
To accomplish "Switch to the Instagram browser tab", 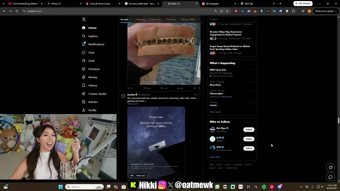I will tap(219, 4).
